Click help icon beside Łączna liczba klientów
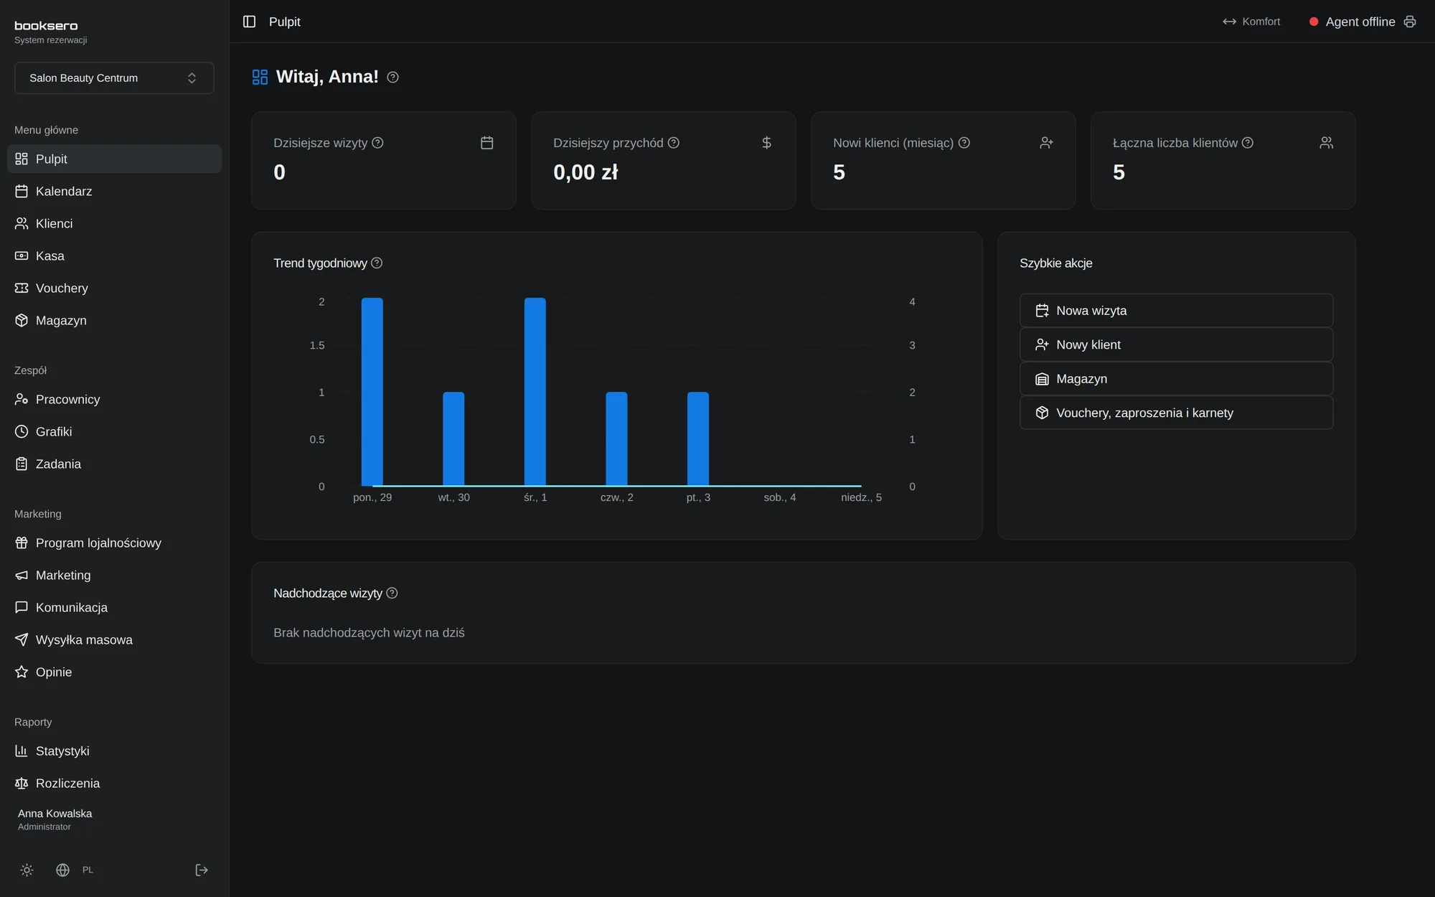This screenshot has width=1435, height=897. (1248, 143)
